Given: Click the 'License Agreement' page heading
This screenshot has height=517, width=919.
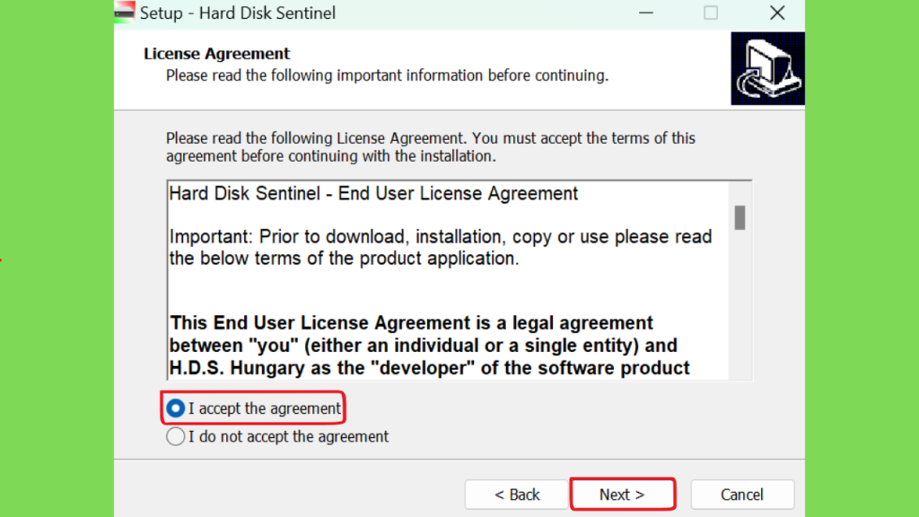Looking at the screenshot, I should [217, 53].
